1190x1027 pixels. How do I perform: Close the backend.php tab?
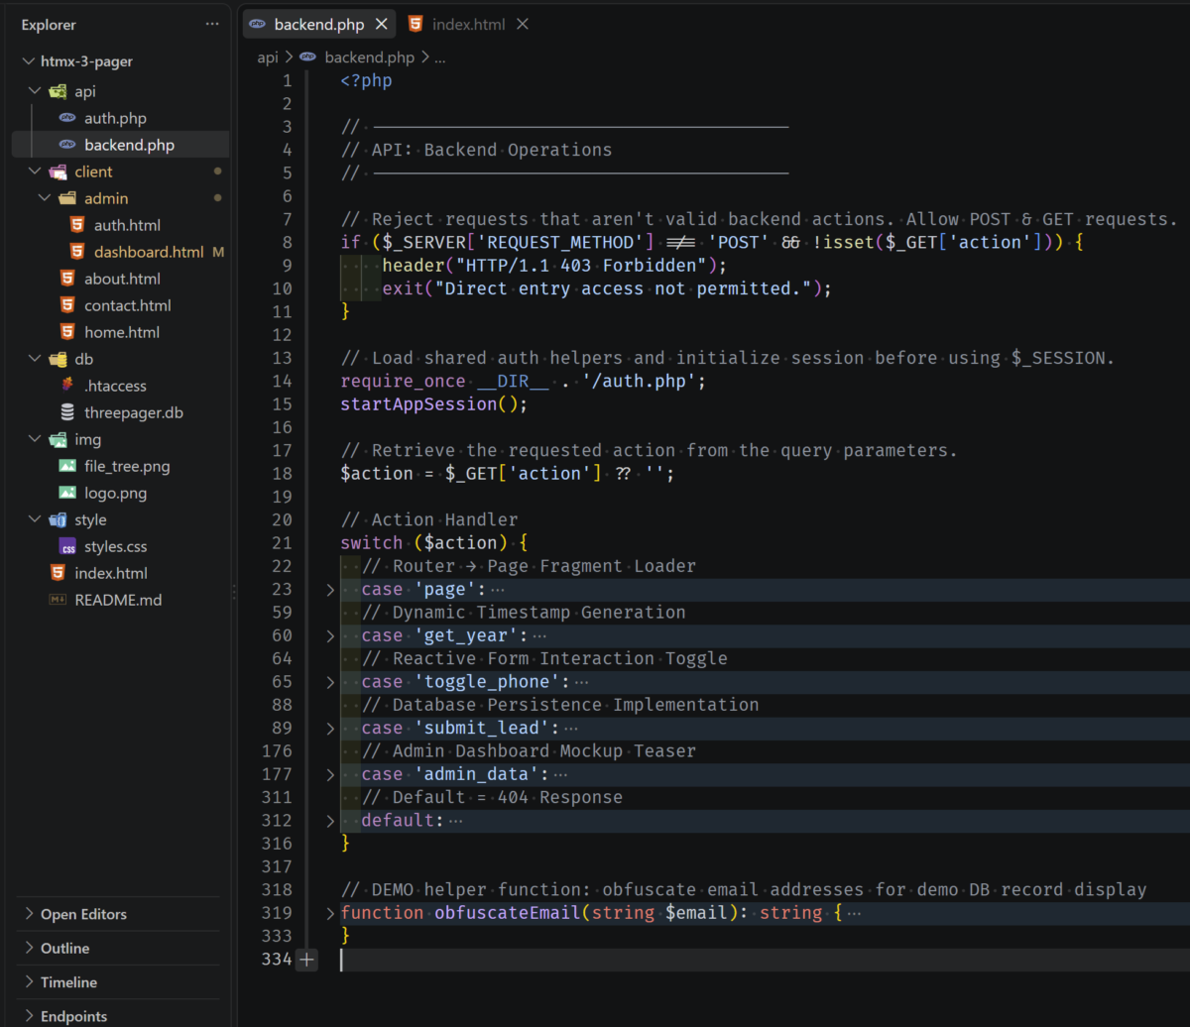(382, 24)
